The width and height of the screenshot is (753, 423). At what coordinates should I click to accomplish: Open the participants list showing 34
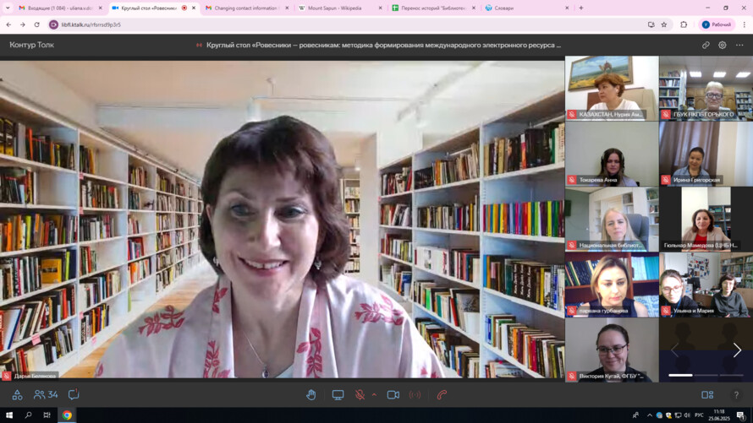[x=46, y=394]
